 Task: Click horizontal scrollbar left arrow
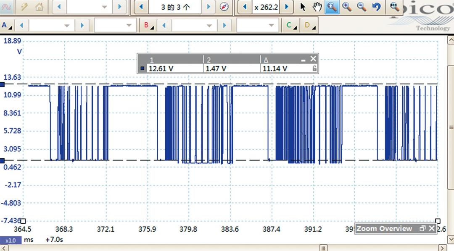coord(4,248)
